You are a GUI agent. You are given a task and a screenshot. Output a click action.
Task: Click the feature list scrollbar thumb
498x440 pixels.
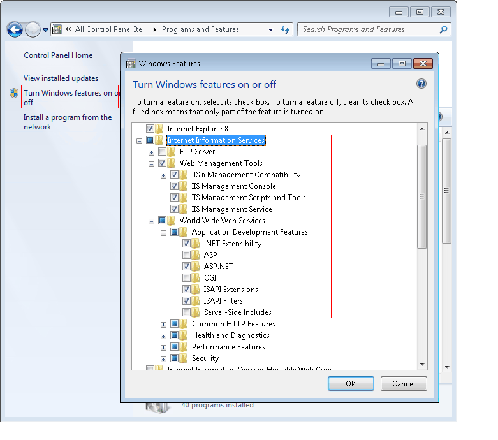tap(421, 196)
